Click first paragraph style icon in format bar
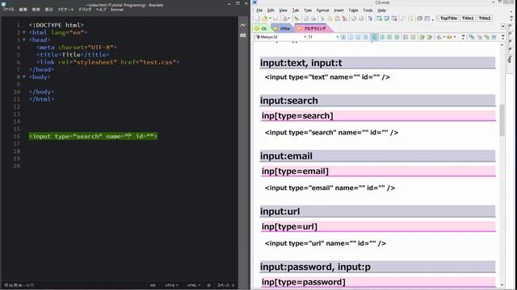 (x=343, y=37)
